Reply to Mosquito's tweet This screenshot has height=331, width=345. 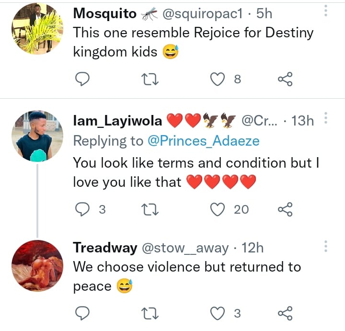coord(83,79)
